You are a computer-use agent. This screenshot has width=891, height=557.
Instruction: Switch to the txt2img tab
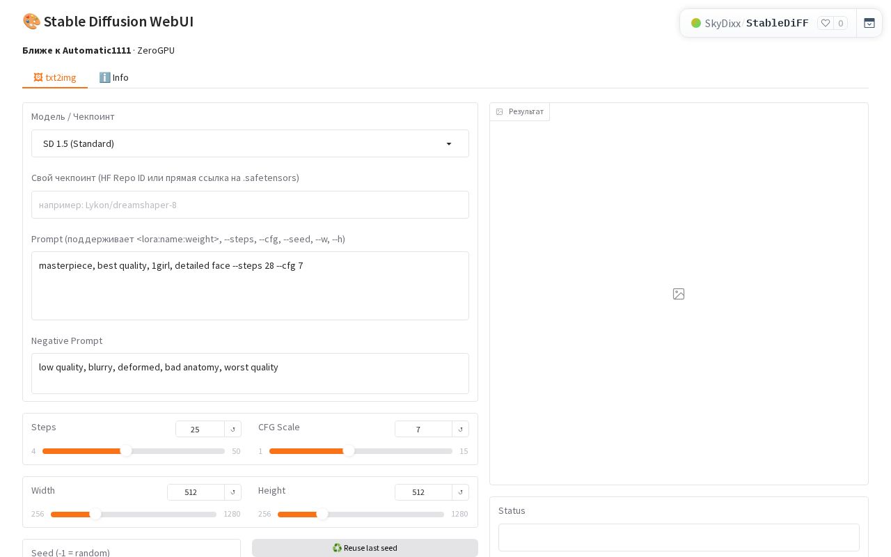[x=55, y=77]
